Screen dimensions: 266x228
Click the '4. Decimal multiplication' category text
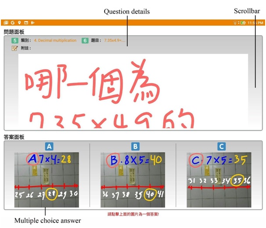(55, 40)
